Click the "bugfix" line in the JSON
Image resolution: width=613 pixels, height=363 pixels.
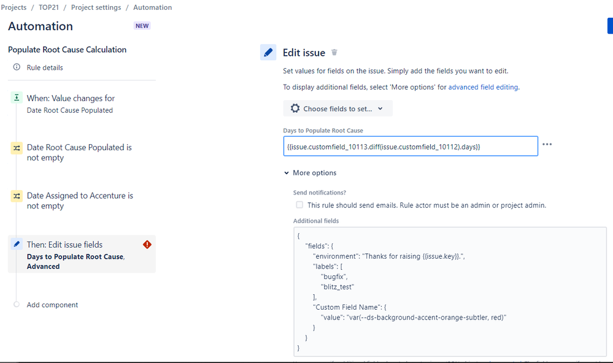[x=334, y=277]
